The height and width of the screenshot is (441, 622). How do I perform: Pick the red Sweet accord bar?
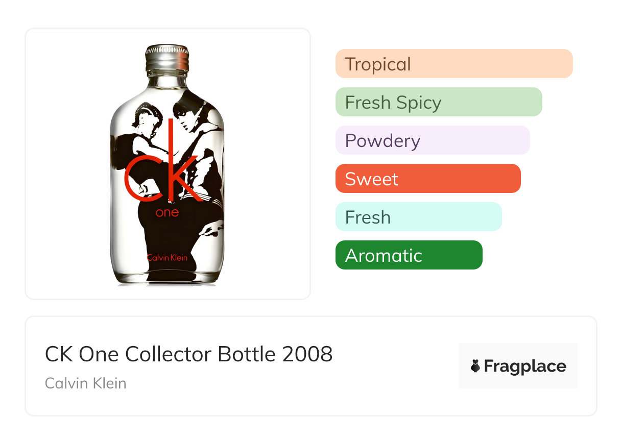tap(427, 179)
